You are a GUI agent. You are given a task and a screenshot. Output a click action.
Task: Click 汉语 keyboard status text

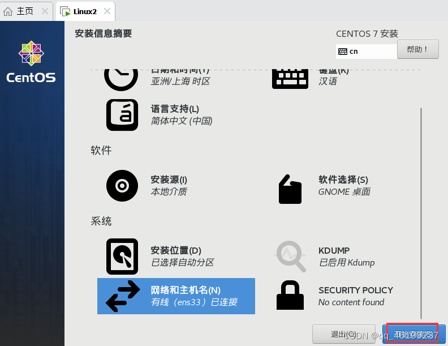coord(328,82)
